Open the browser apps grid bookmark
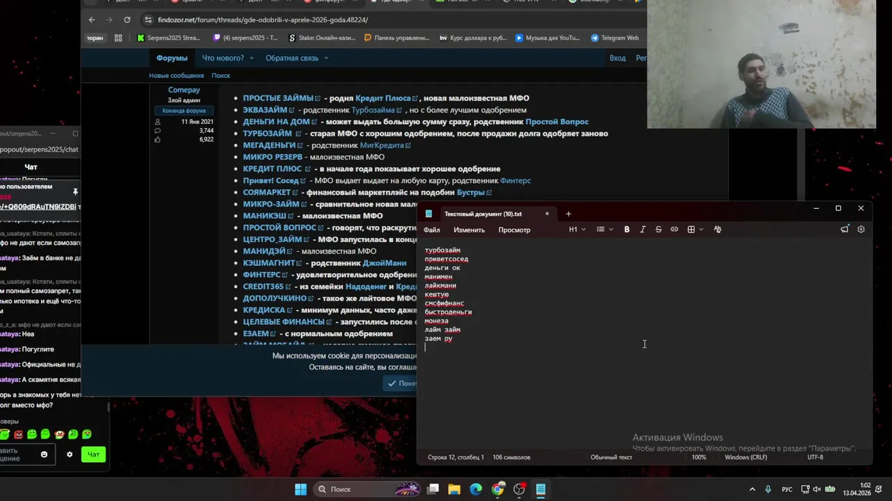The image size is (892, 501). tap(118, 38)
